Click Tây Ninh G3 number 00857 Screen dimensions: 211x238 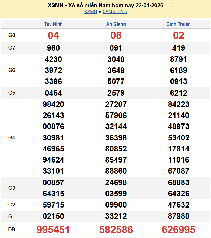point(53,182)
